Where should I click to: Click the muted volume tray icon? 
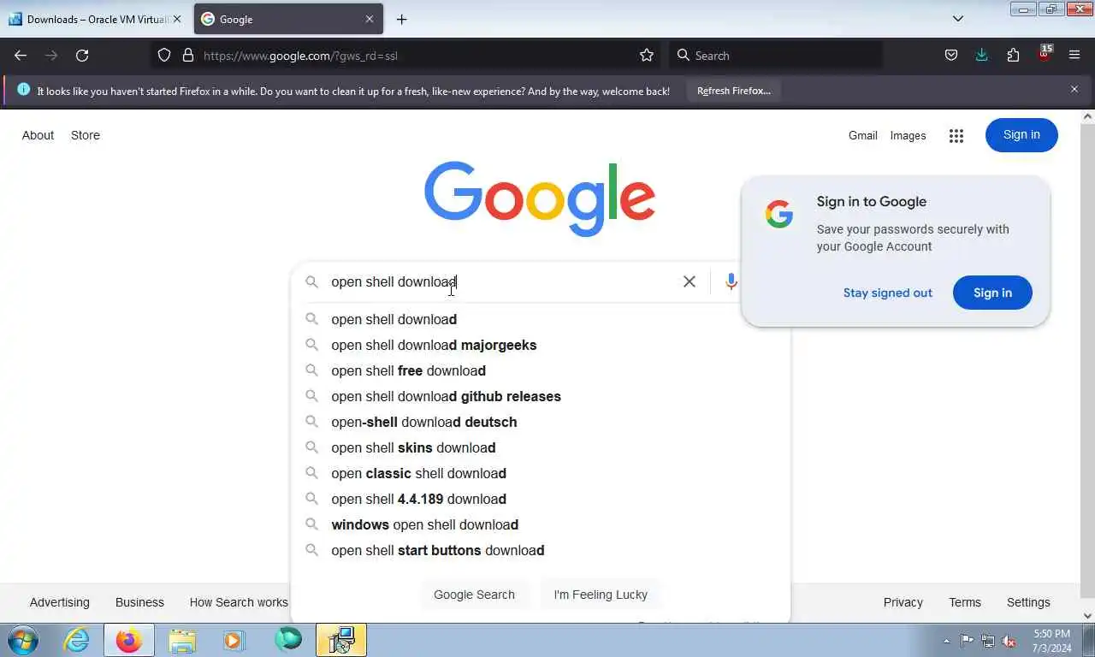(1009, 641)
